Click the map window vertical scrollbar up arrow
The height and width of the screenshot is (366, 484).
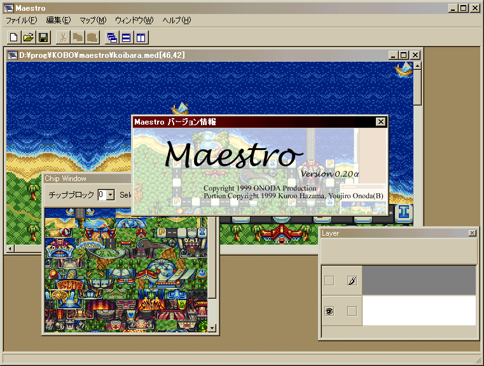[417, 65]
